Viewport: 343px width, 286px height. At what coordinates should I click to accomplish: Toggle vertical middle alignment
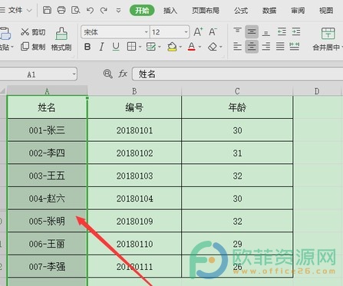click(252, 31)
